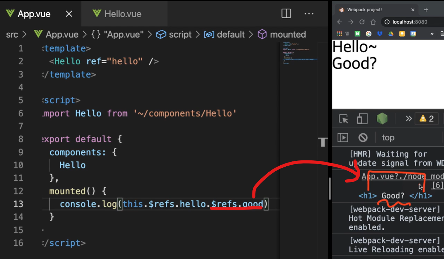Reload the localhost page
444x259 pixels.
(x=362, y=22)
